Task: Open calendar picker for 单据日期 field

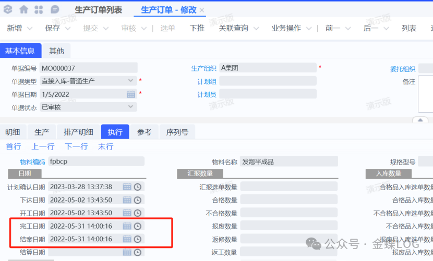Action: point(131,94)
